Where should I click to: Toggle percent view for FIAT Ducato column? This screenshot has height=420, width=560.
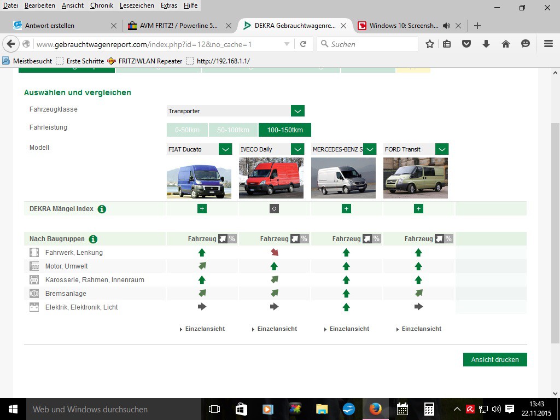(232, 238)
